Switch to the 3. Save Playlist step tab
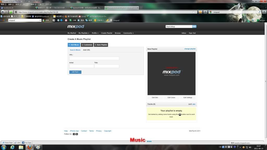 pyautogui.click(x=101, y=45)
